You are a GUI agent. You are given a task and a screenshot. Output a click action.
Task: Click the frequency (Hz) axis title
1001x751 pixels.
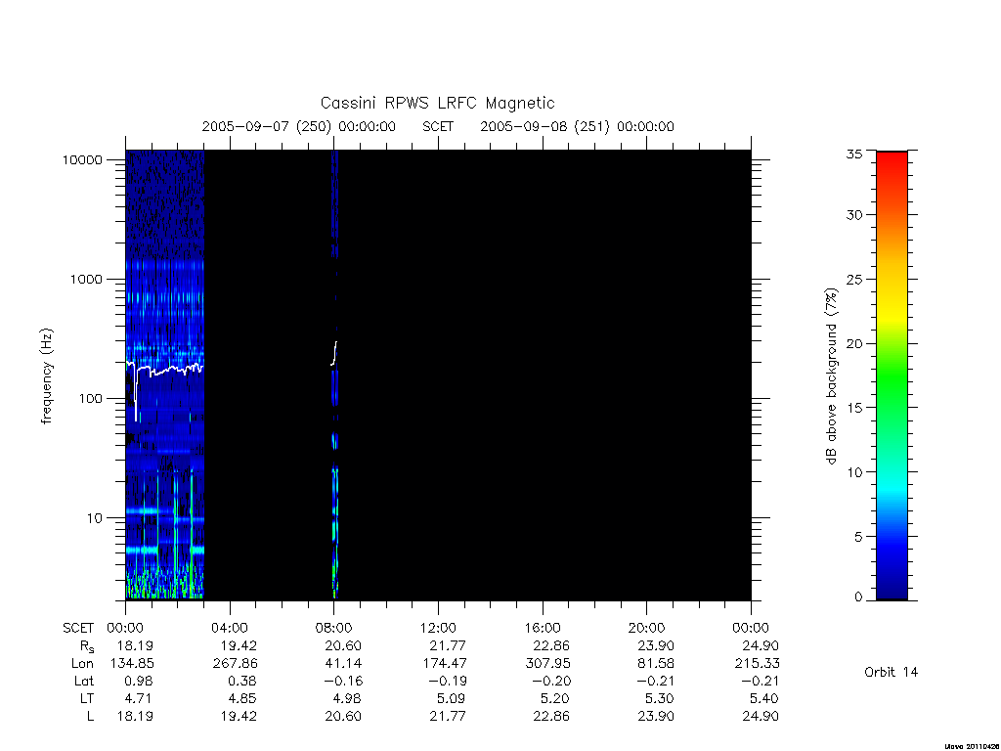click(x=47, y=376)
